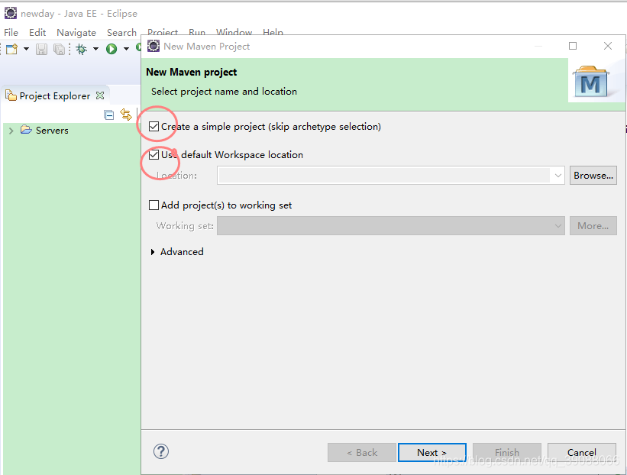Image resolution: width=627 pixels, height=475 pixels.
Task: Maximize the New Maven Project dialog
Action: click(x=573, y=46)
